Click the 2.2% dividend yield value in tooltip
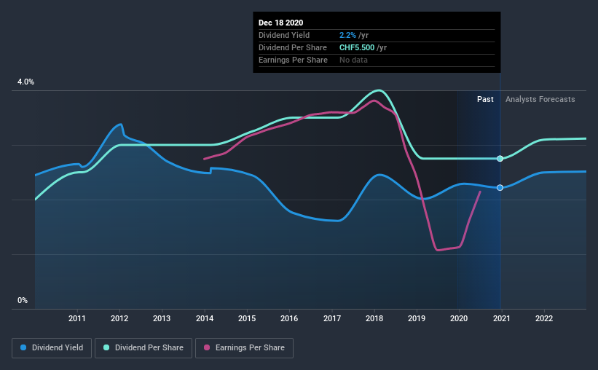This screenshot has width=598, height=370. point(347,35)
